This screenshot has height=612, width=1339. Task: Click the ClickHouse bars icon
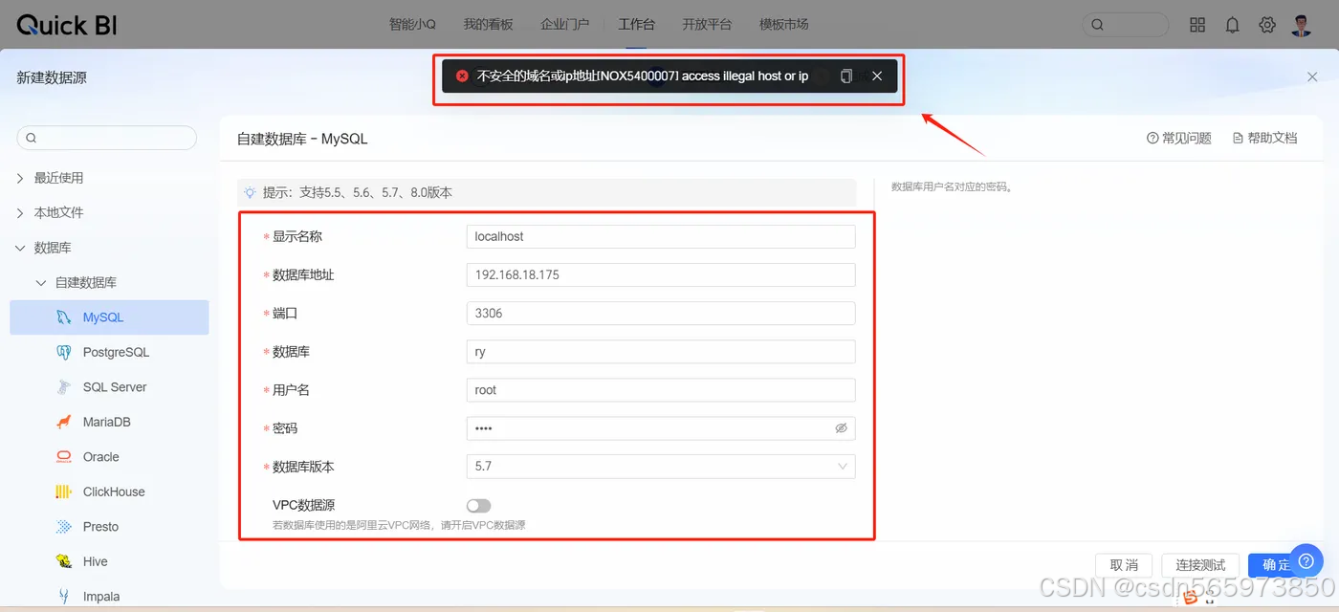click(x=64, y=492)
